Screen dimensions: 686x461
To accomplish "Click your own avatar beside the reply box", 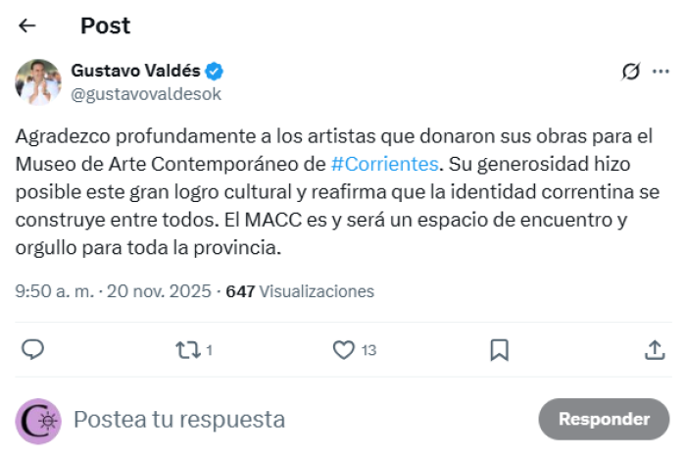I will click(38, 420).
